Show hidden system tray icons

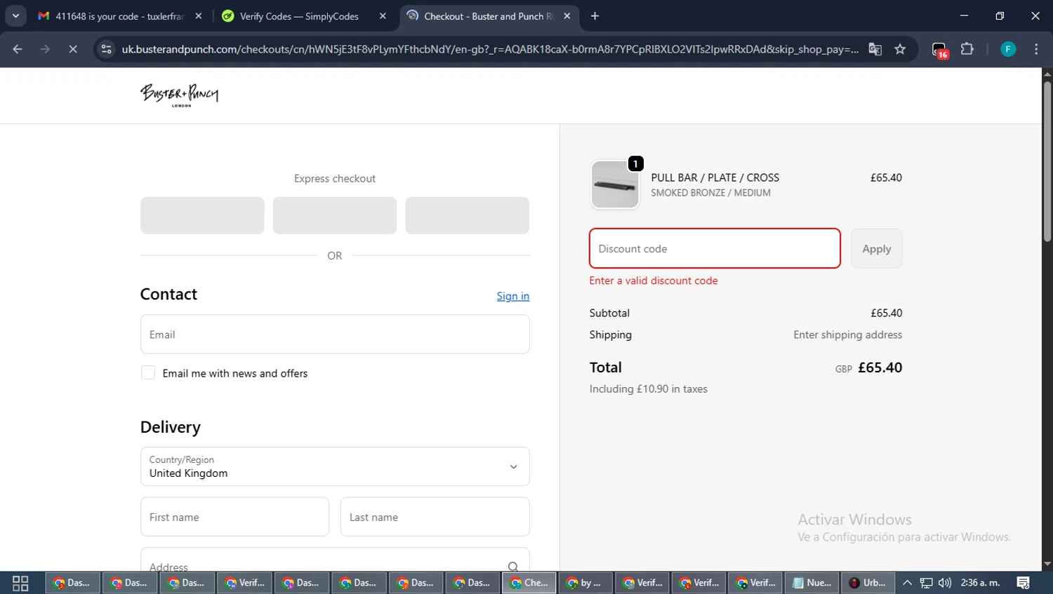[907, 583]
